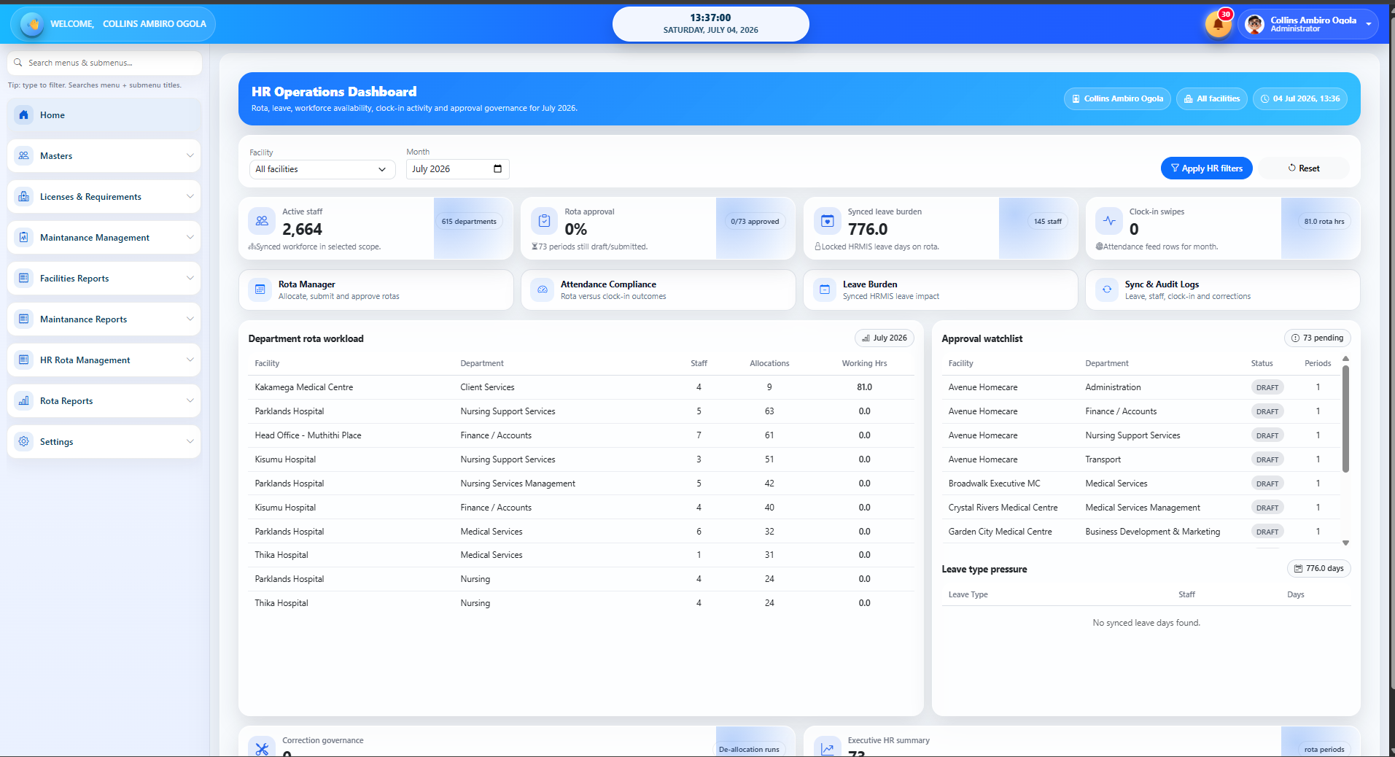Expand the Settings menu chevron
This screenshot has width=1395, height=757.
coord(190,441)
